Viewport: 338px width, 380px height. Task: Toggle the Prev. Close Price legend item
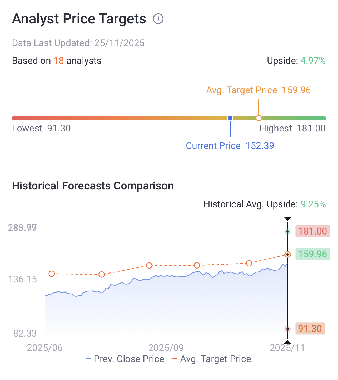click(x=125, y=359)
